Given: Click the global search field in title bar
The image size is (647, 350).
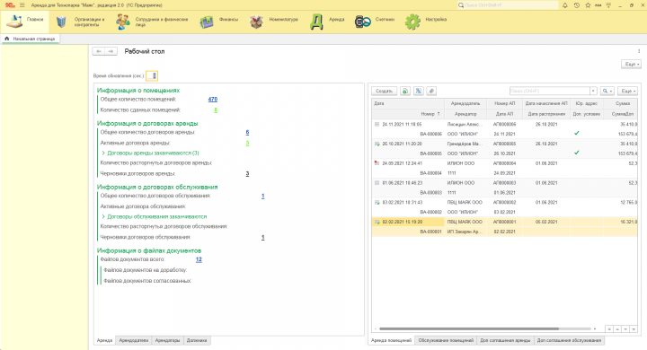Looking at the screenshot, I should pos(509,5).
